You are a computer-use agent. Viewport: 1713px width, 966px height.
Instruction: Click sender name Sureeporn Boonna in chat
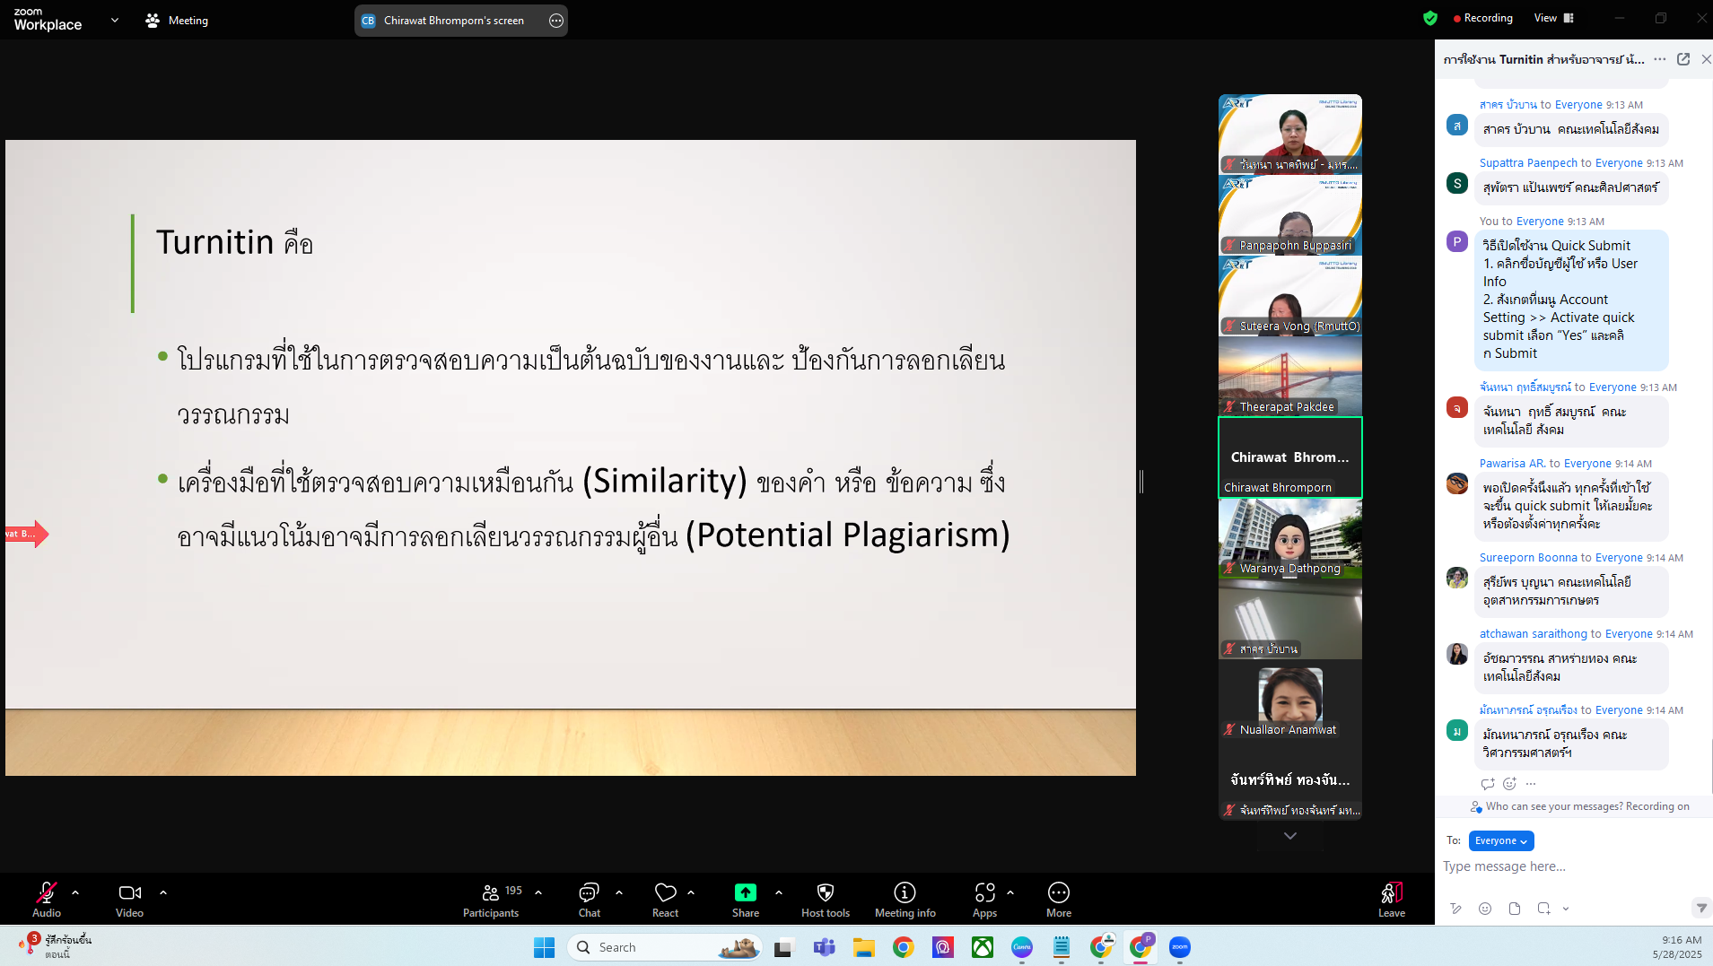click(x=1528, y=558)
